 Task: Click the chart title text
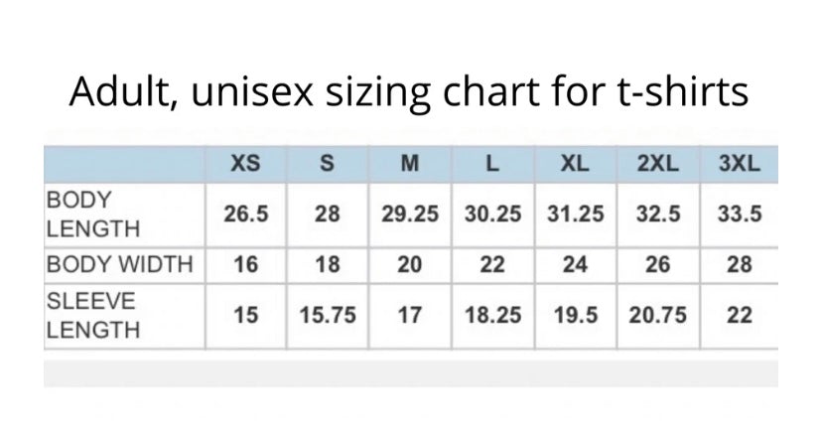click(x=409, y=91)
